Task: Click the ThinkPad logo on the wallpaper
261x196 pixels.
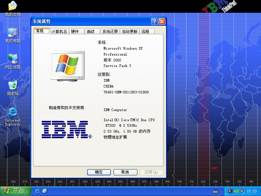Action: (x=220, y=6)
